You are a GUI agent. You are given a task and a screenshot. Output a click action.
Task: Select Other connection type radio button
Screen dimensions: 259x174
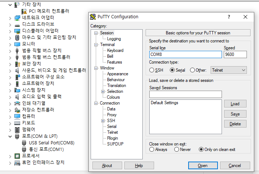[x=192, y=70]
